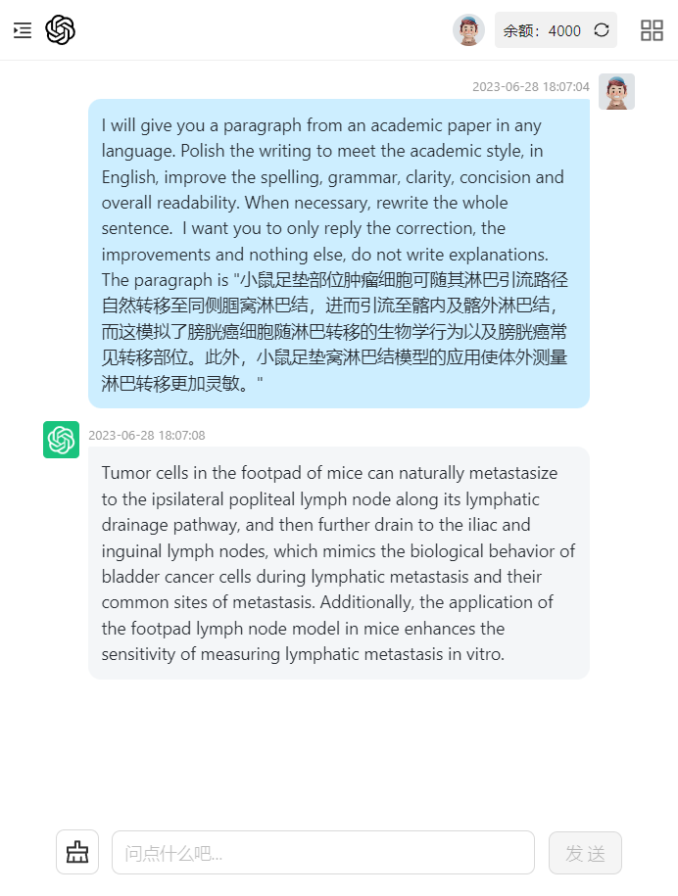This screenshot has width=678, height=896.
Task: Click the assistant's gray reply bubble
Action: pyautogui.click(x=338, y=563)
